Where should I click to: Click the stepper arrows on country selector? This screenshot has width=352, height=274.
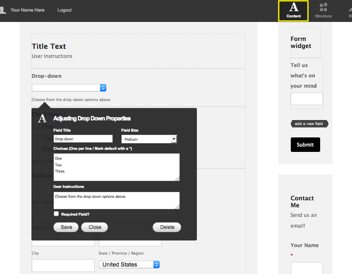(x=156, y=264)
